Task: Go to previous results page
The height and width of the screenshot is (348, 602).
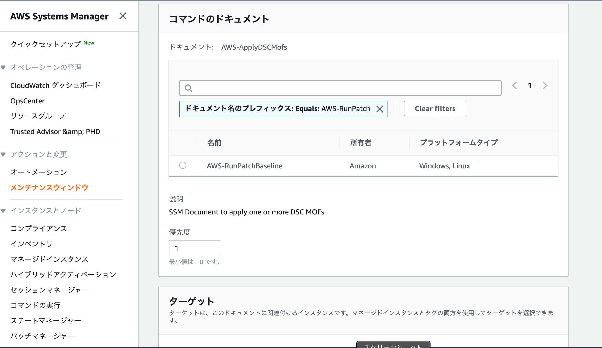Action: click(x=515, y=85)
